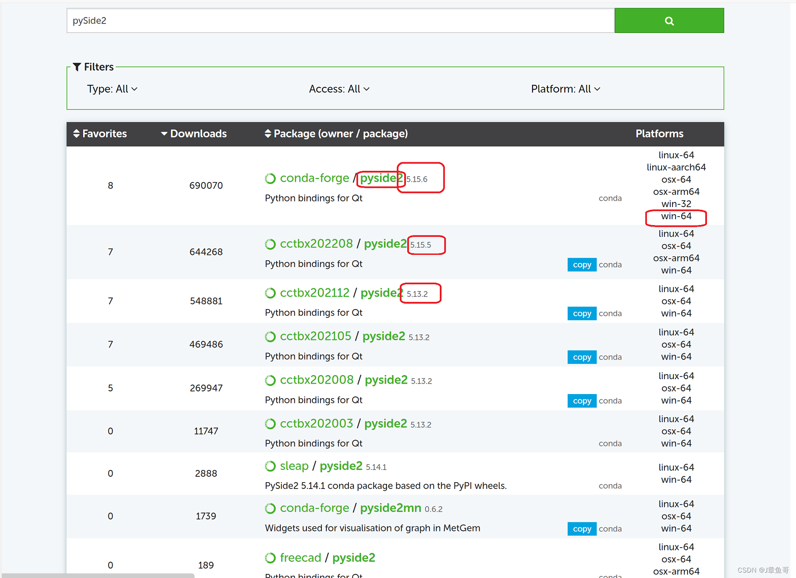Open pyside2 package under sleap
The image size is (796, 578).
341,466
